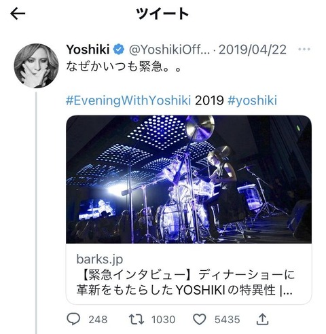This screenshot has width=326, height=334.
Task: Open the drum performance preview image
Action: (189, 179)
